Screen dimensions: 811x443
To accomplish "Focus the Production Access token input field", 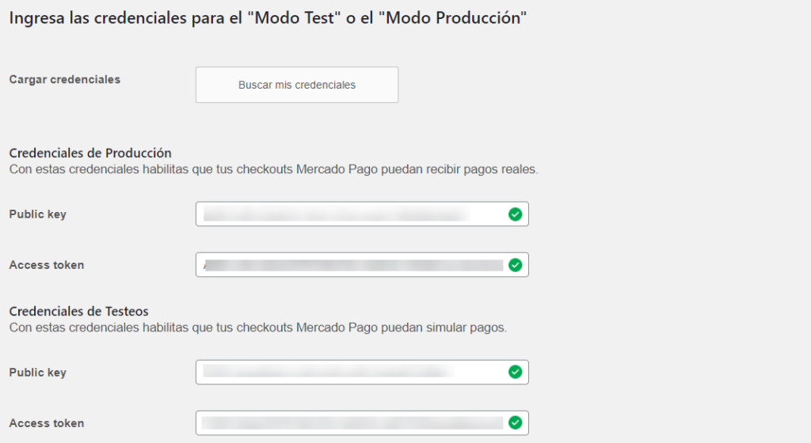I will (348, 265).
